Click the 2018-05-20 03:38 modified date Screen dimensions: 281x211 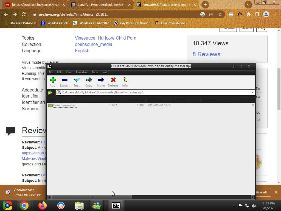[159, 105]
